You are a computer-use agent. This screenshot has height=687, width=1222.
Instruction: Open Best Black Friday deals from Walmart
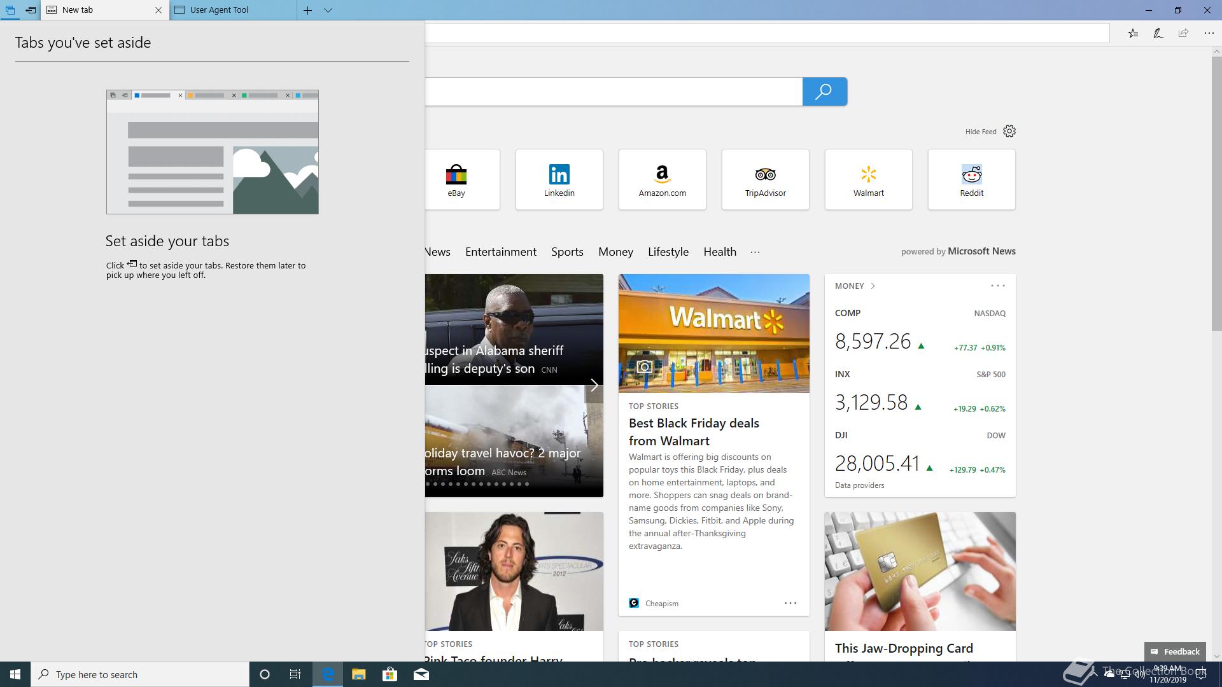(x=694, y=432)
